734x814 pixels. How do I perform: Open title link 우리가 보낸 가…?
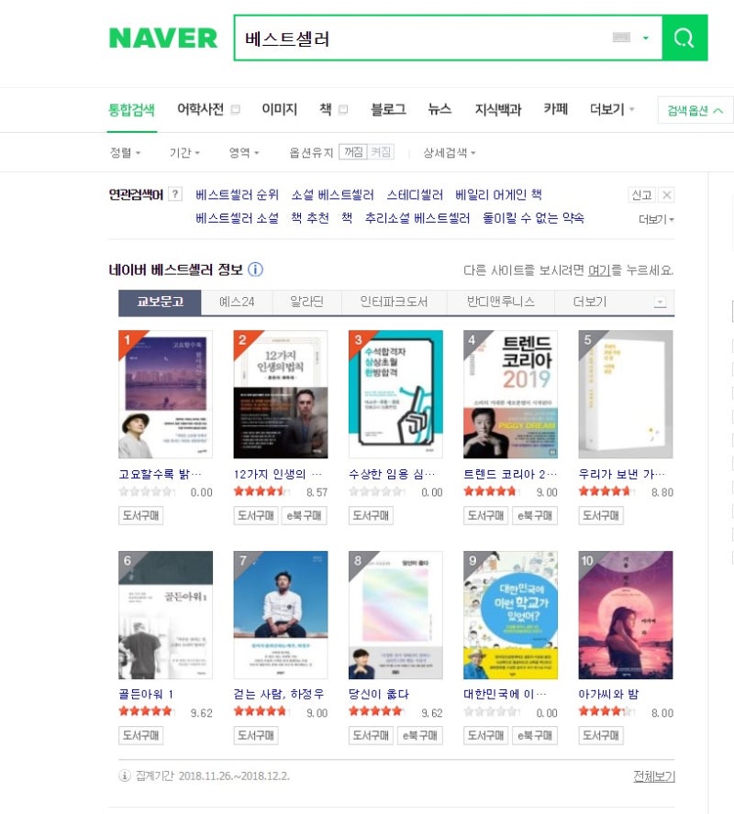(x=622, y=474)
